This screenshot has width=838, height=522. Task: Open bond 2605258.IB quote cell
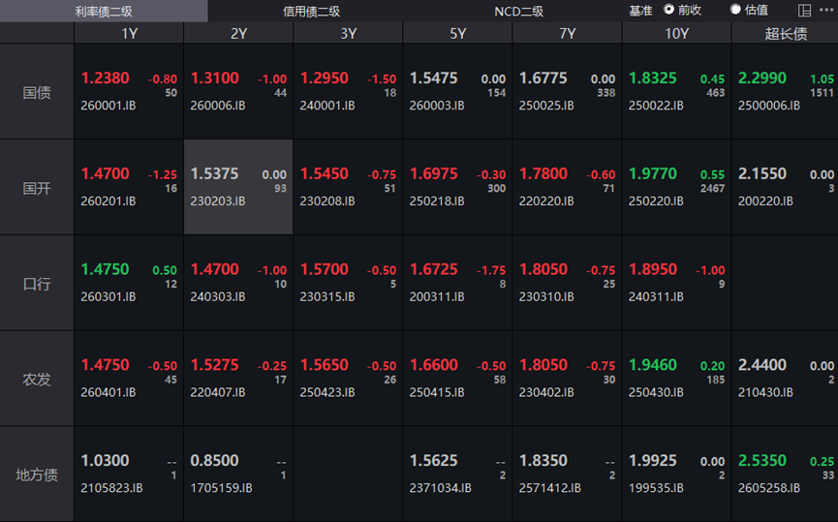point(785,475)
